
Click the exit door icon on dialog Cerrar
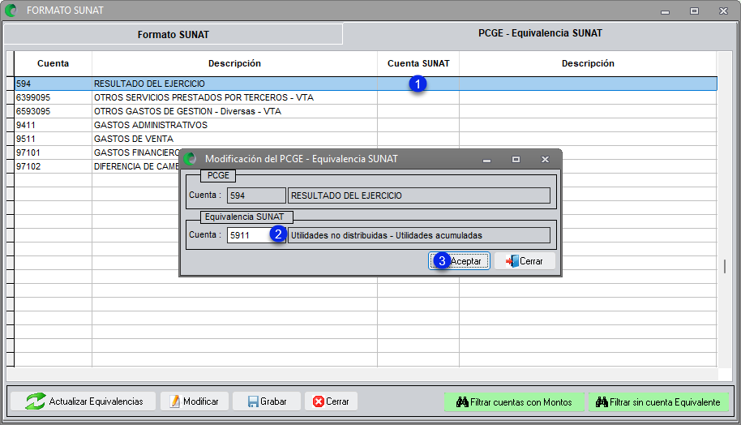click(x=512, y=261)
